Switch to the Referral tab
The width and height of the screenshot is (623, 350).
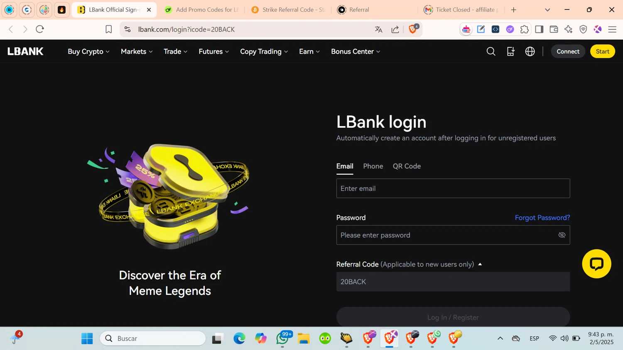(x=375, y=10)
